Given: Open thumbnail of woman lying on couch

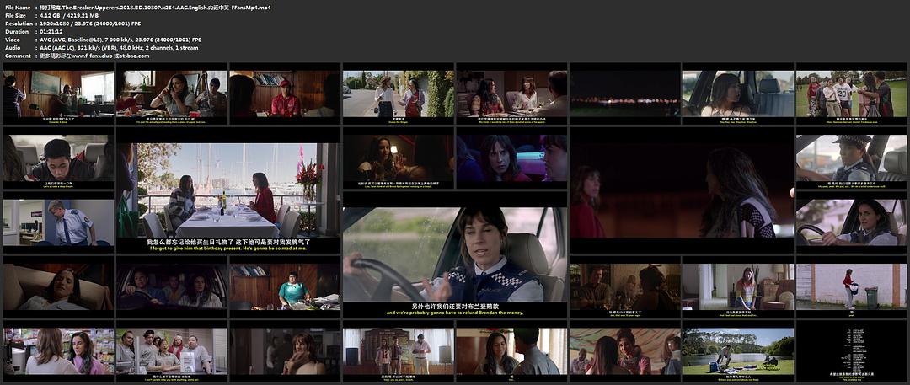Looking at the screenshot, I should click(x=57, y=286).
